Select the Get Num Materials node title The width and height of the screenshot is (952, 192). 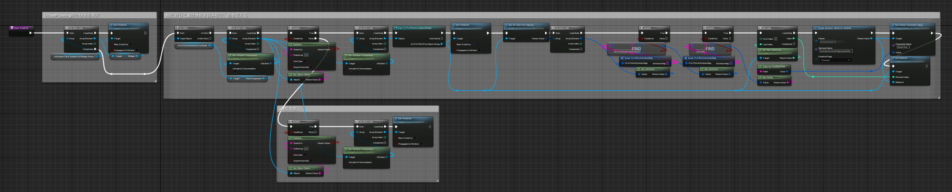(772, 50)
